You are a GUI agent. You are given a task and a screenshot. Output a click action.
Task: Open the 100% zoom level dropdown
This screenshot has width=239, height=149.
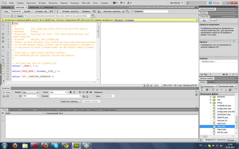point(158,85)
